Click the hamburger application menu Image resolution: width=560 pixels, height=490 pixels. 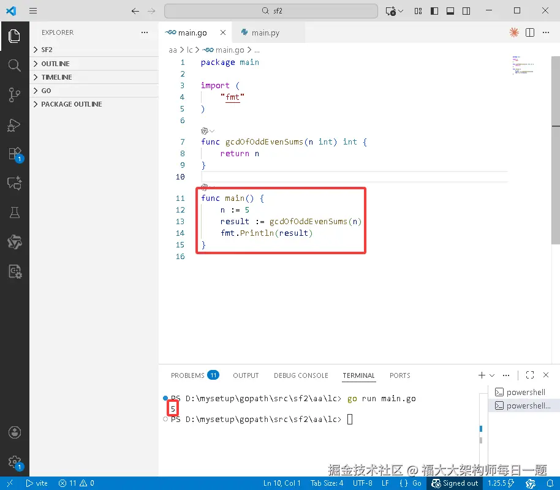tap(33, 10)
